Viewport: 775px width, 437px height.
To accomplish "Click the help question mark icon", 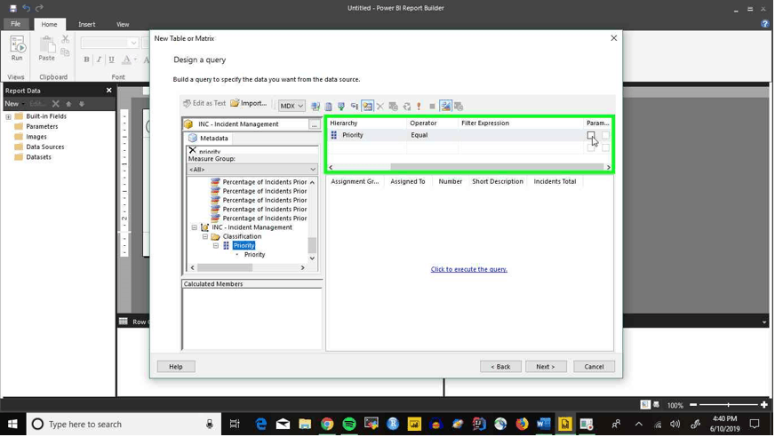I will pyautogui.click(x=765, y=24).
